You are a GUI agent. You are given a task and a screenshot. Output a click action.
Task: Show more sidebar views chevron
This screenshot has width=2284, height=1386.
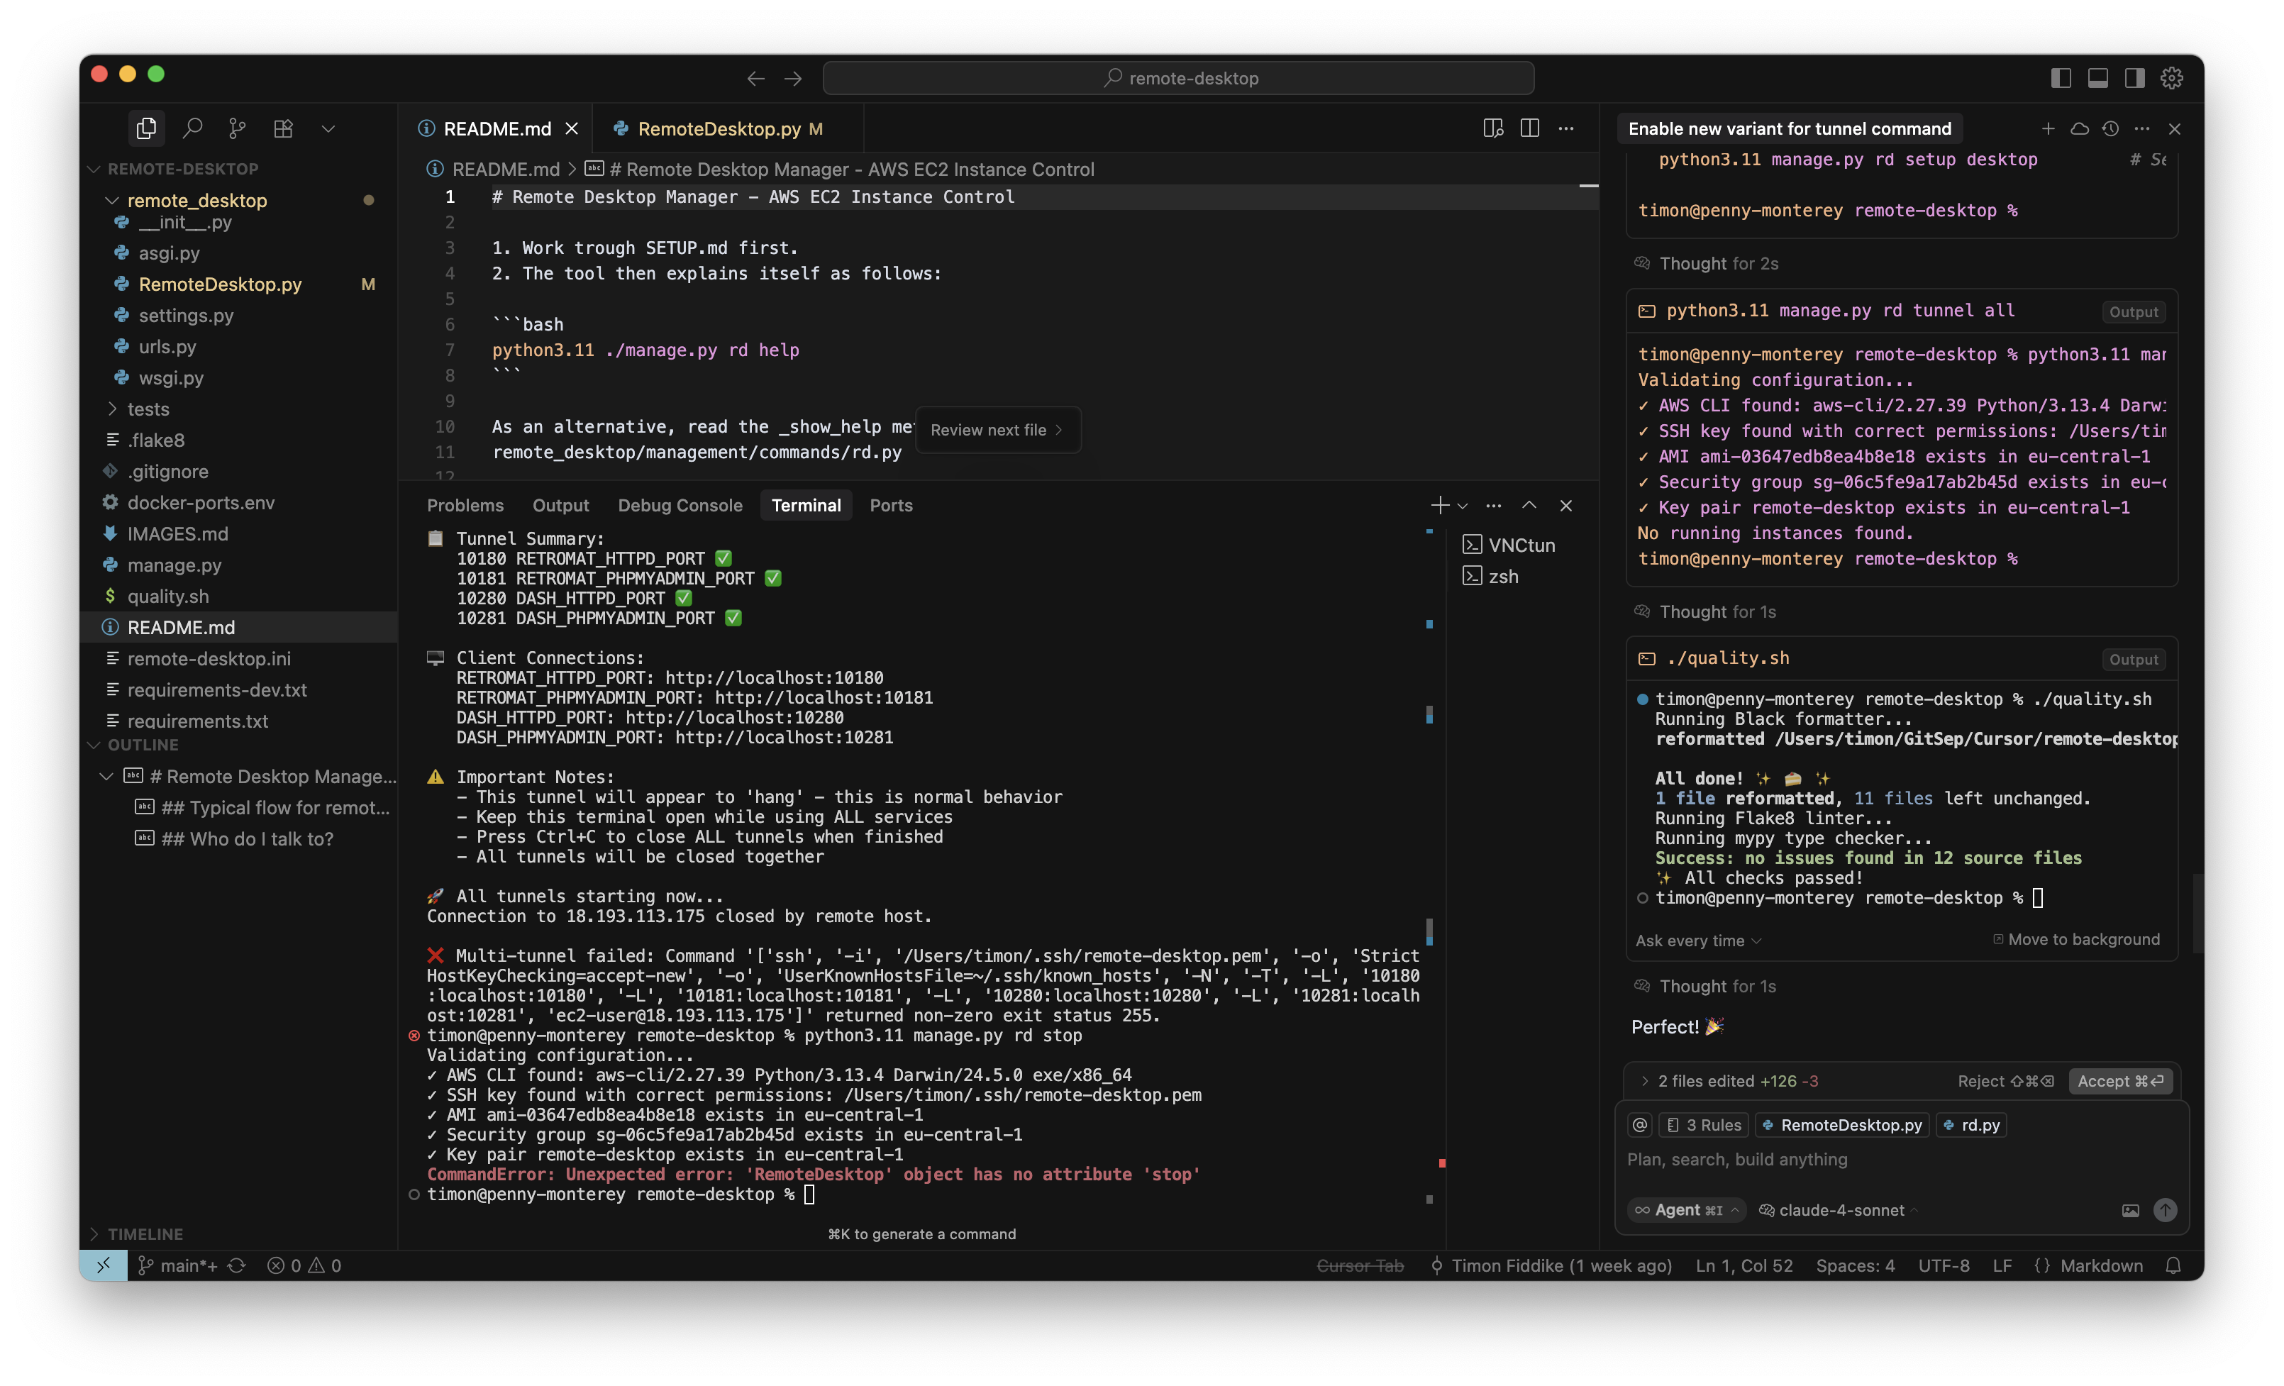tap(328, 129)
